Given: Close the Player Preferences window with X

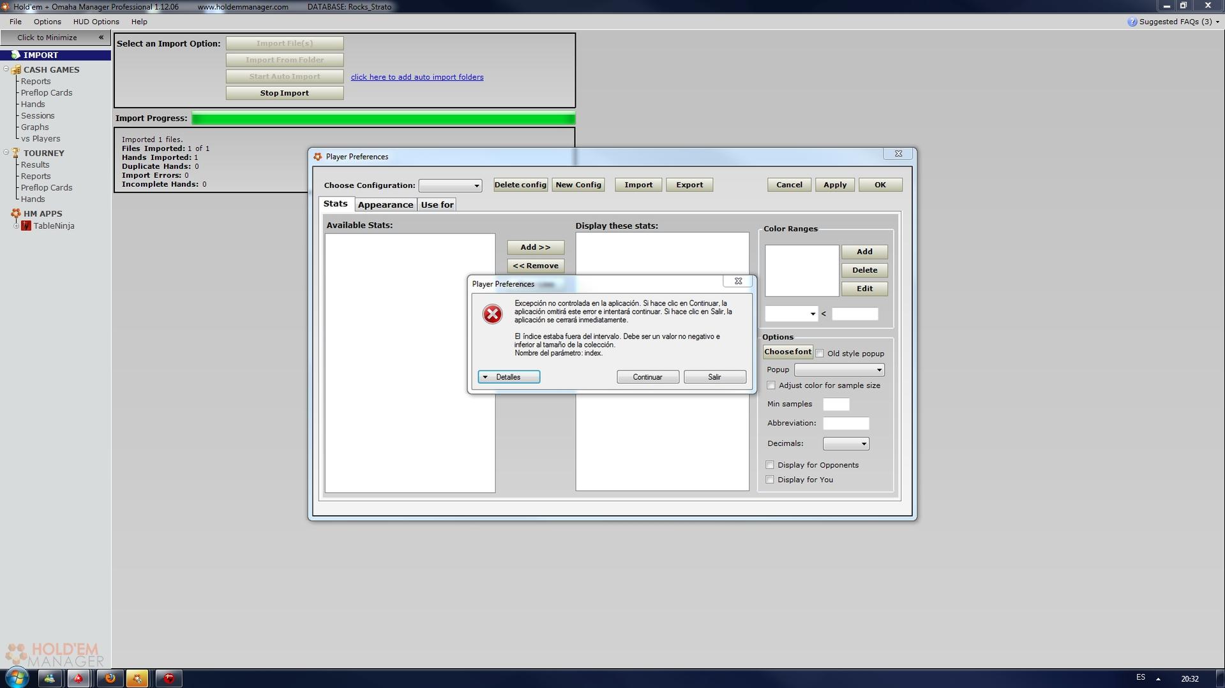Looking at the screenshot, I should [898, 154].
